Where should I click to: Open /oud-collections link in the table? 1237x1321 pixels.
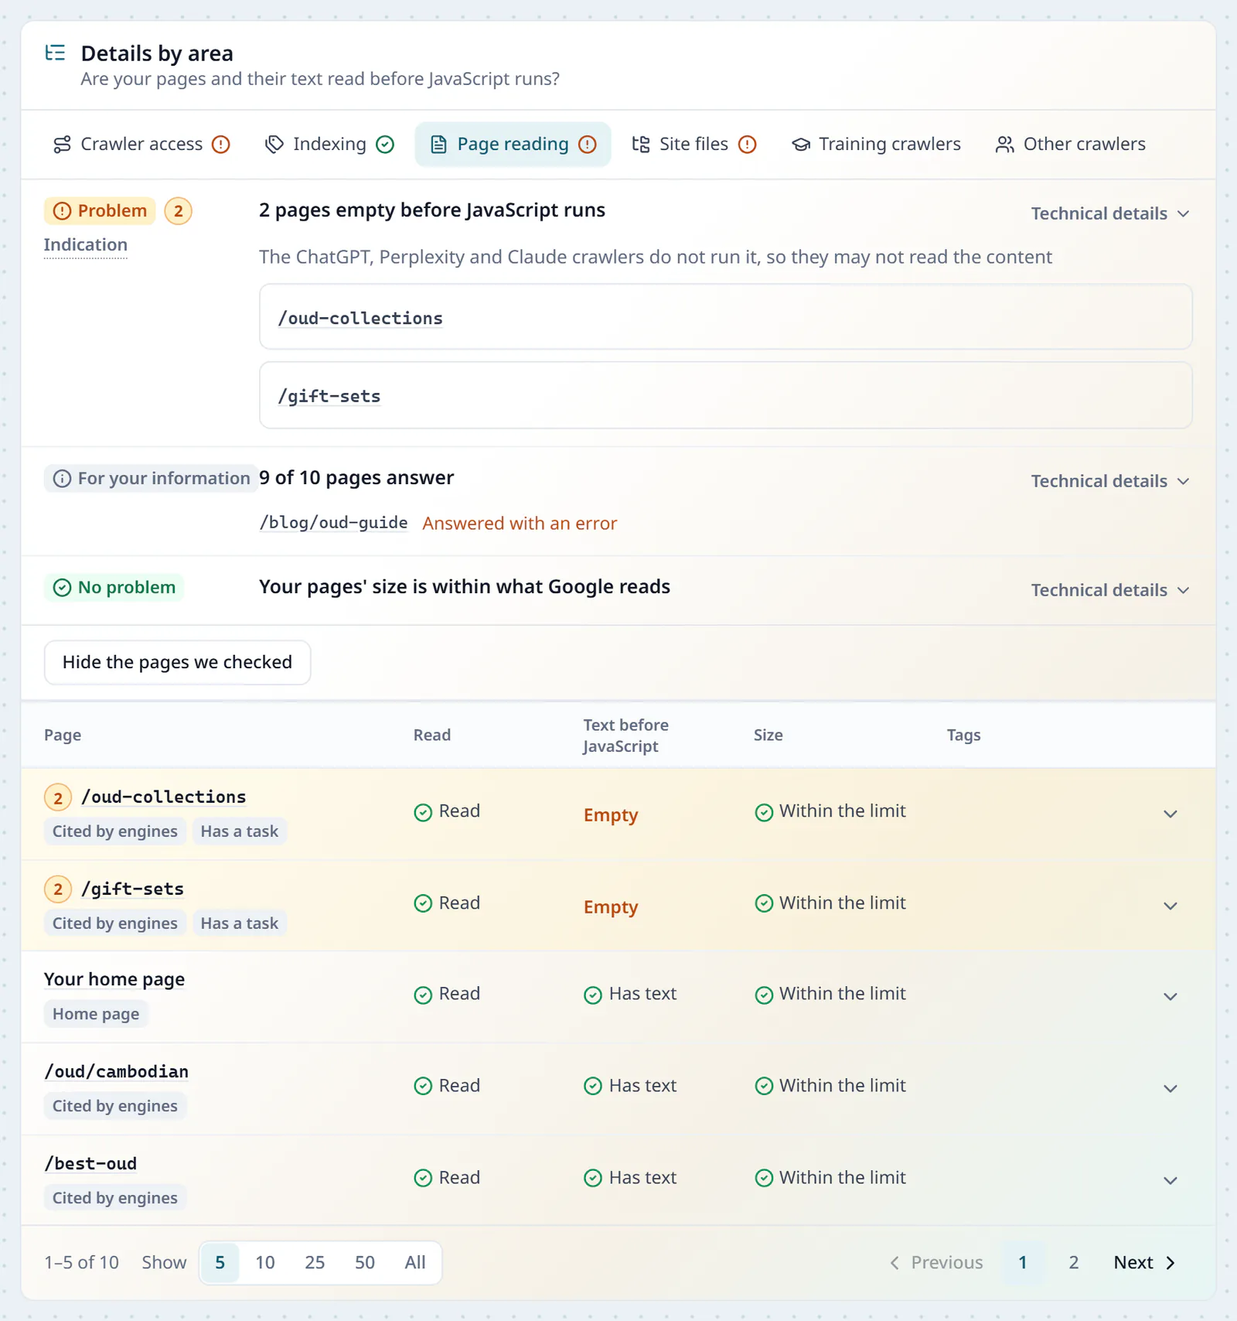164,797
